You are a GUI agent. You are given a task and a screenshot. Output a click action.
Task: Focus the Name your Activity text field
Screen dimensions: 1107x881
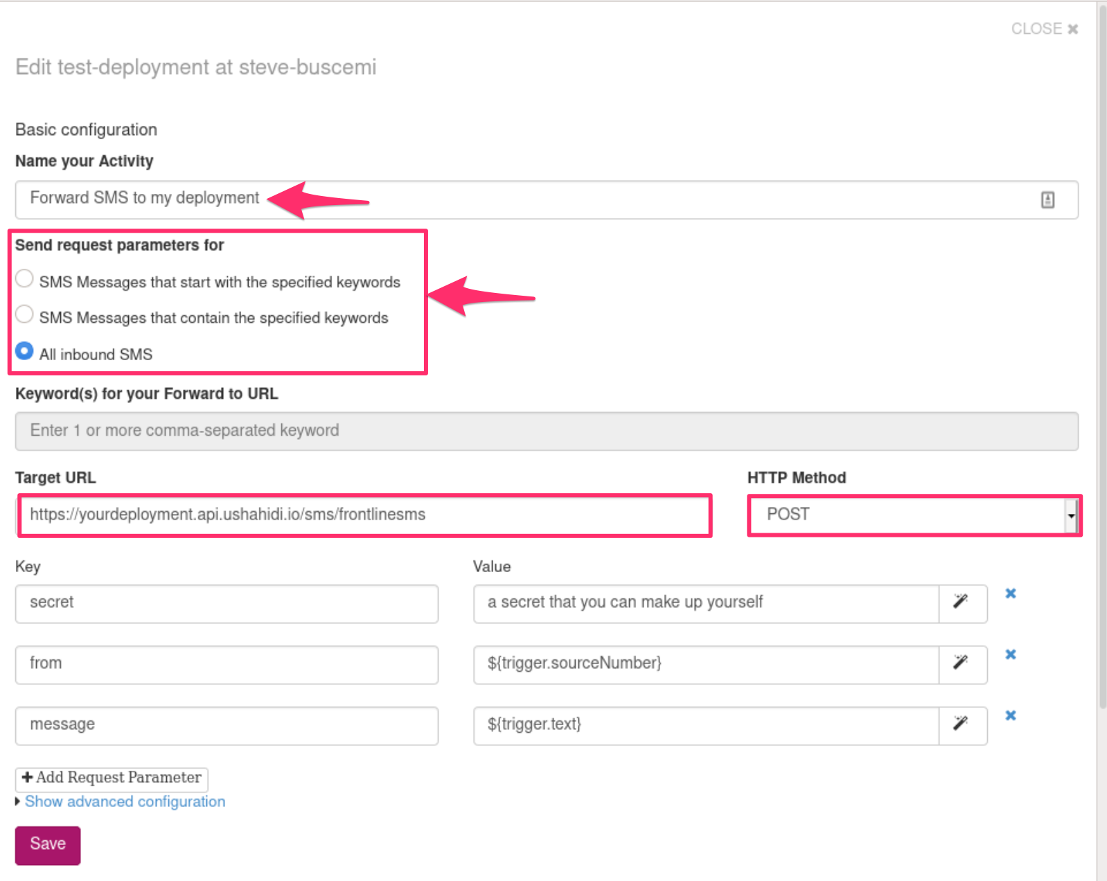pyautogui.click(x=526, y=200)
